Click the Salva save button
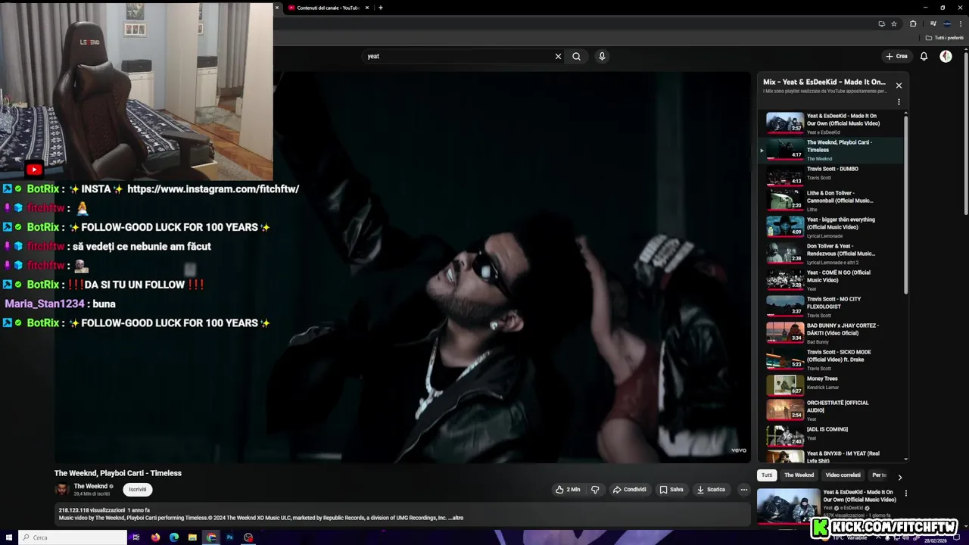969x545 pixels. pos(671,490)
